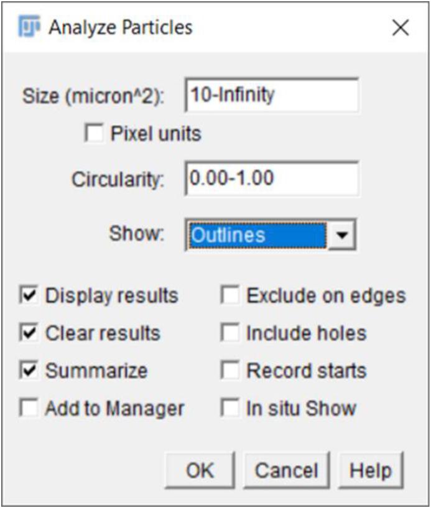
Task: Click the ImageJ icon in title bar
Action: coord(29,26)
